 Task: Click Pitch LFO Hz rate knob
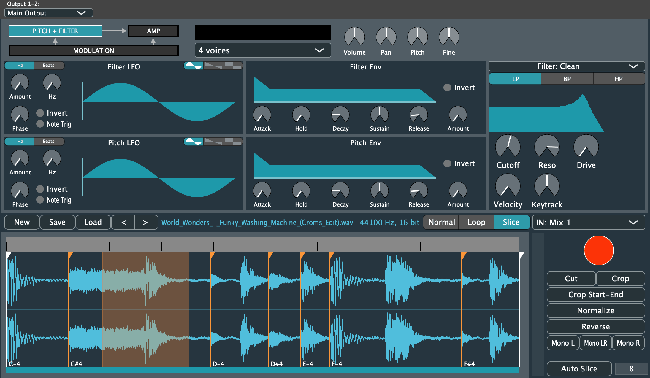52,158
